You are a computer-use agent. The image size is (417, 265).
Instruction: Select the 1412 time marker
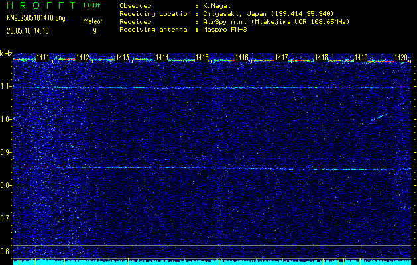point(82,57)
